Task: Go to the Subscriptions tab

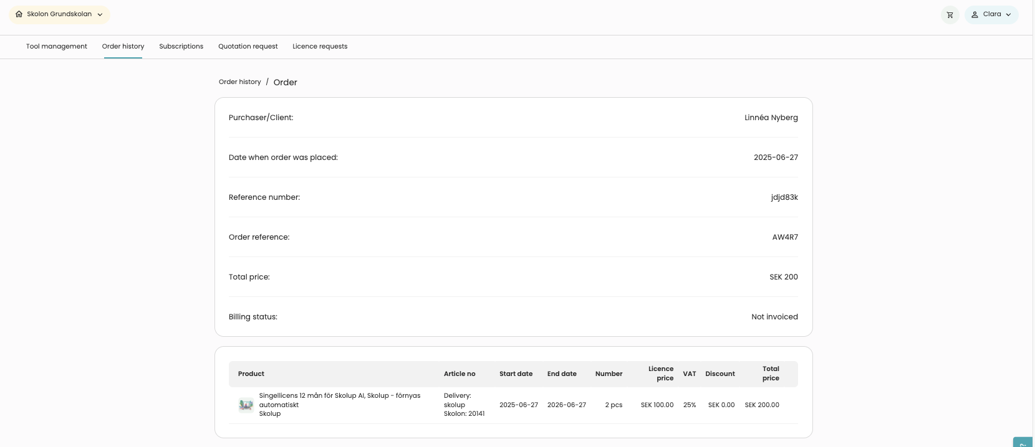Action: (x=181, y=47)
